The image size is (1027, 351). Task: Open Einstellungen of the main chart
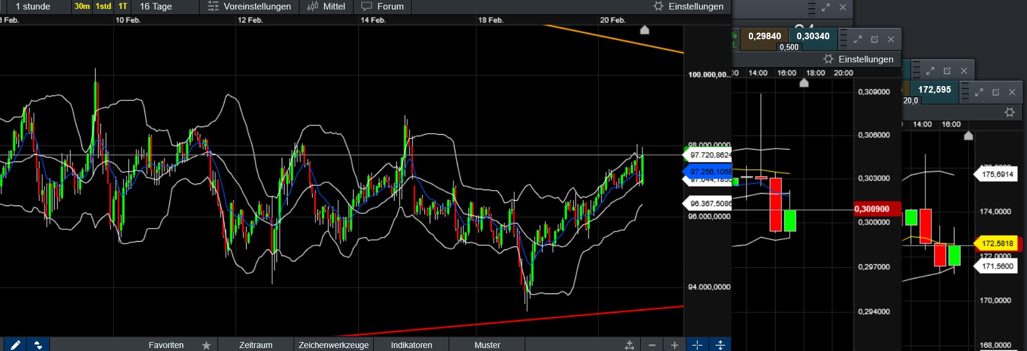coord(688,7)
